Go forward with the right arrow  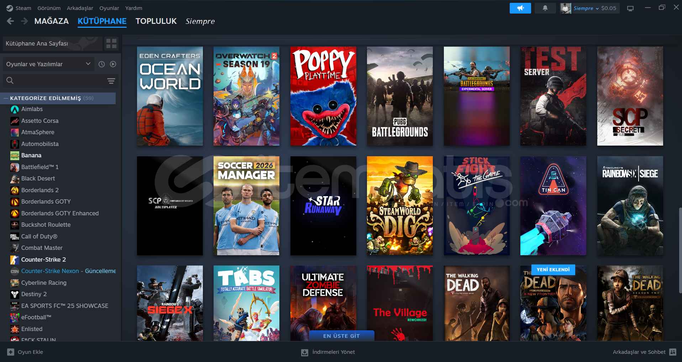coord(24,21)
